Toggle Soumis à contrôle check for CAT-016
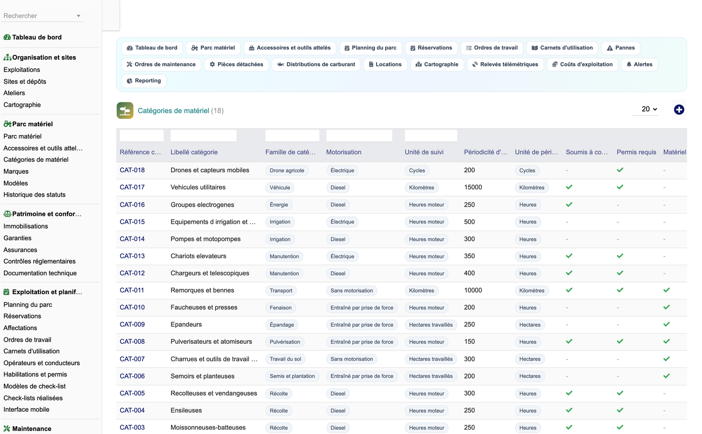Image resolution: width=702 pixels, height=434 pixels. pyautogui.click(x=569, y=204)
